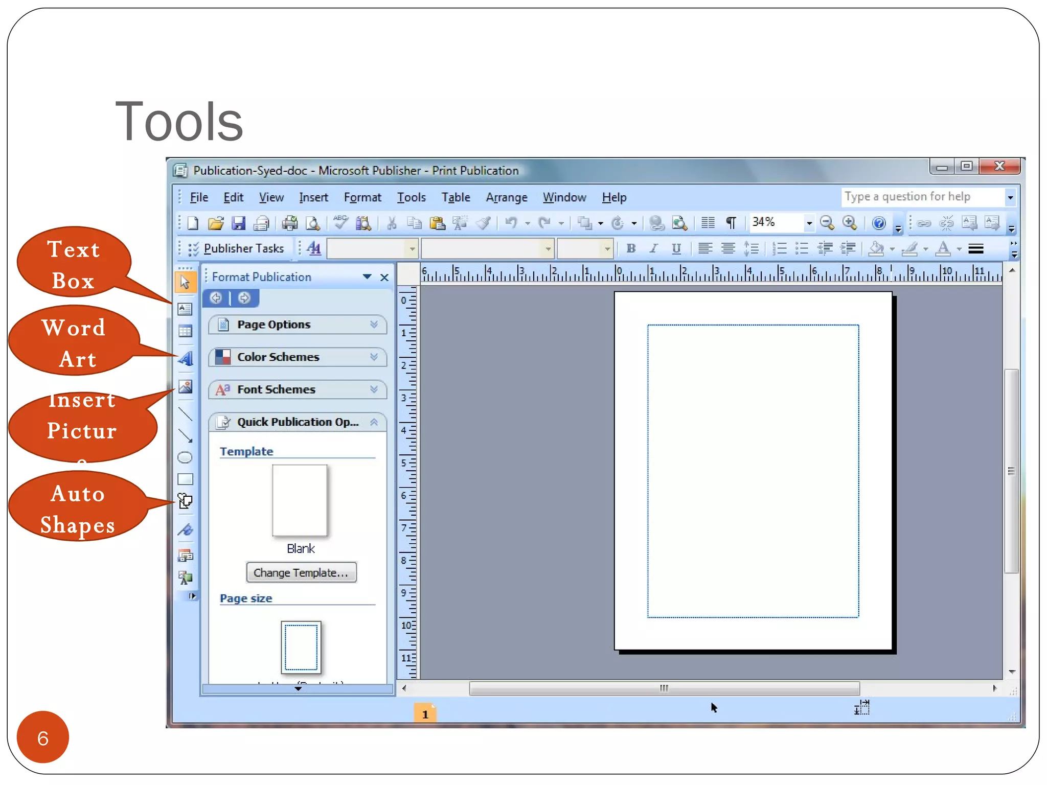The width and height of the screenshot is (1047, 785).
Task: Click the Zoom Out magnifier icon
Action: (827, 223)
